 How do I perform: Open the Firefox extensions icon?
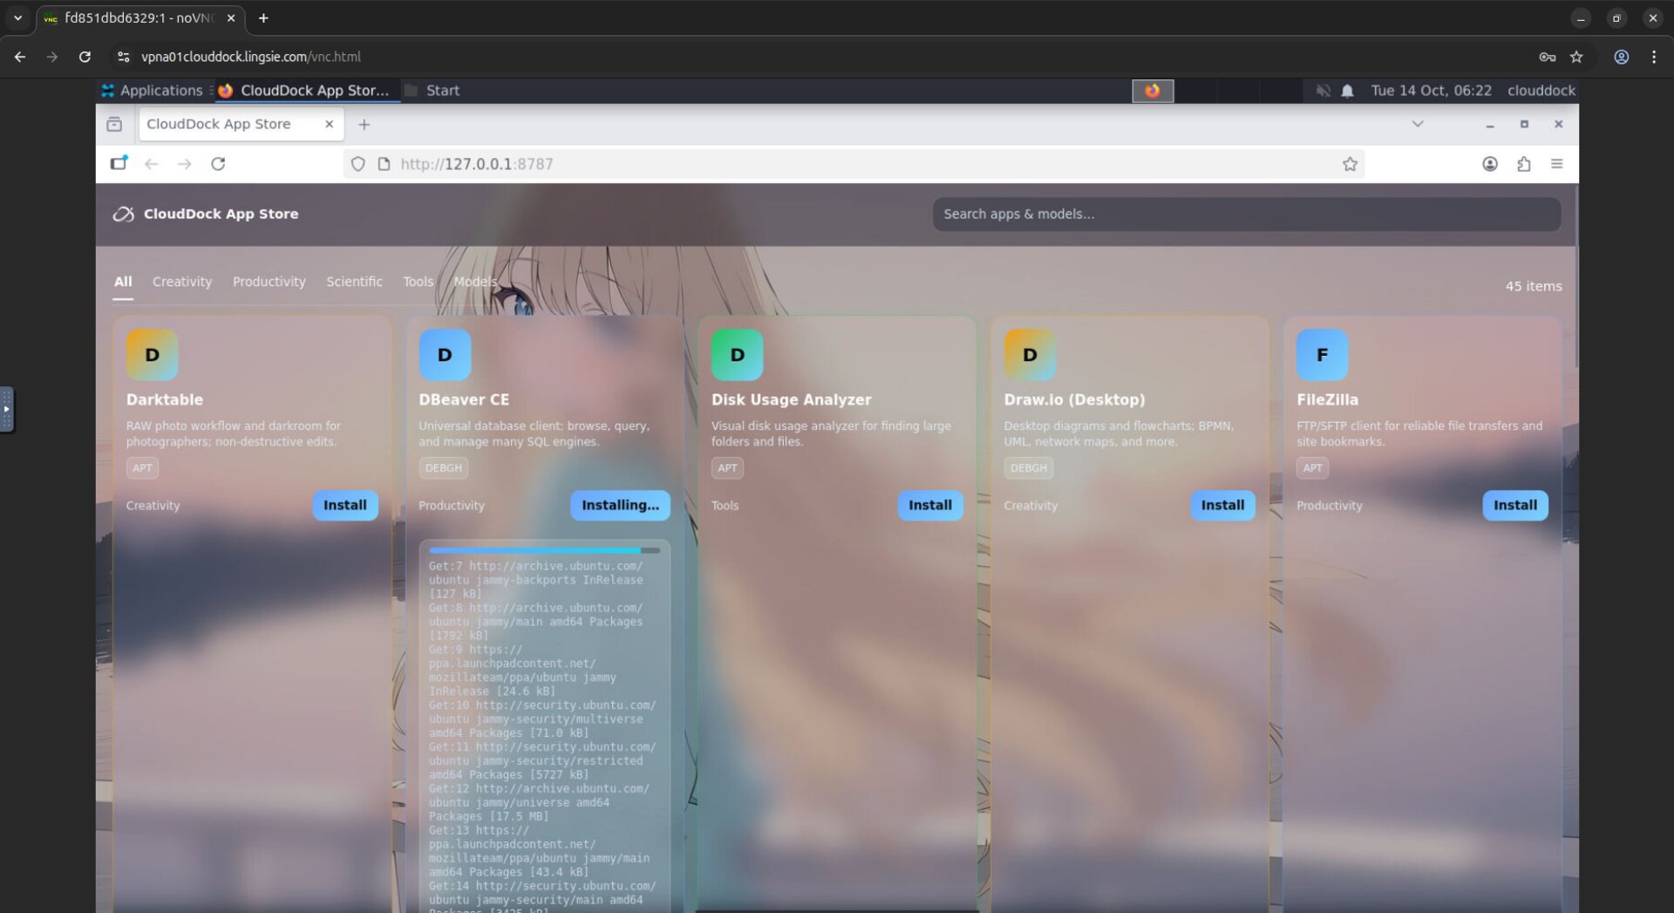[1523, 164]
